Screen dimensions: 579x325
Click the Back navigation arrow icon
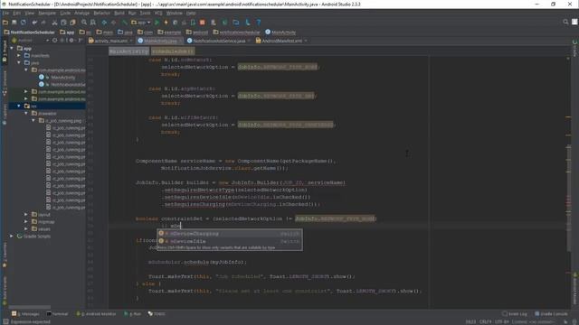point(104,23)
